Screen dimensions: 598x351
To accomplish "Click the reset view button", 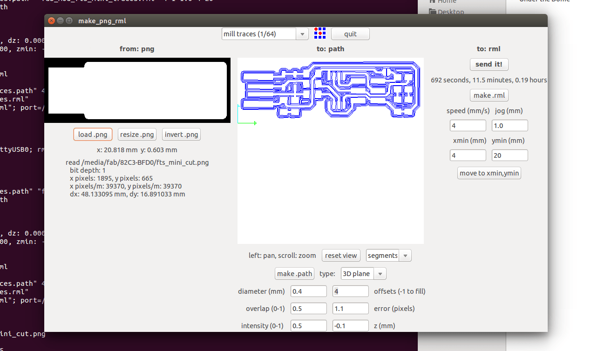I will [x=341, y=256].
